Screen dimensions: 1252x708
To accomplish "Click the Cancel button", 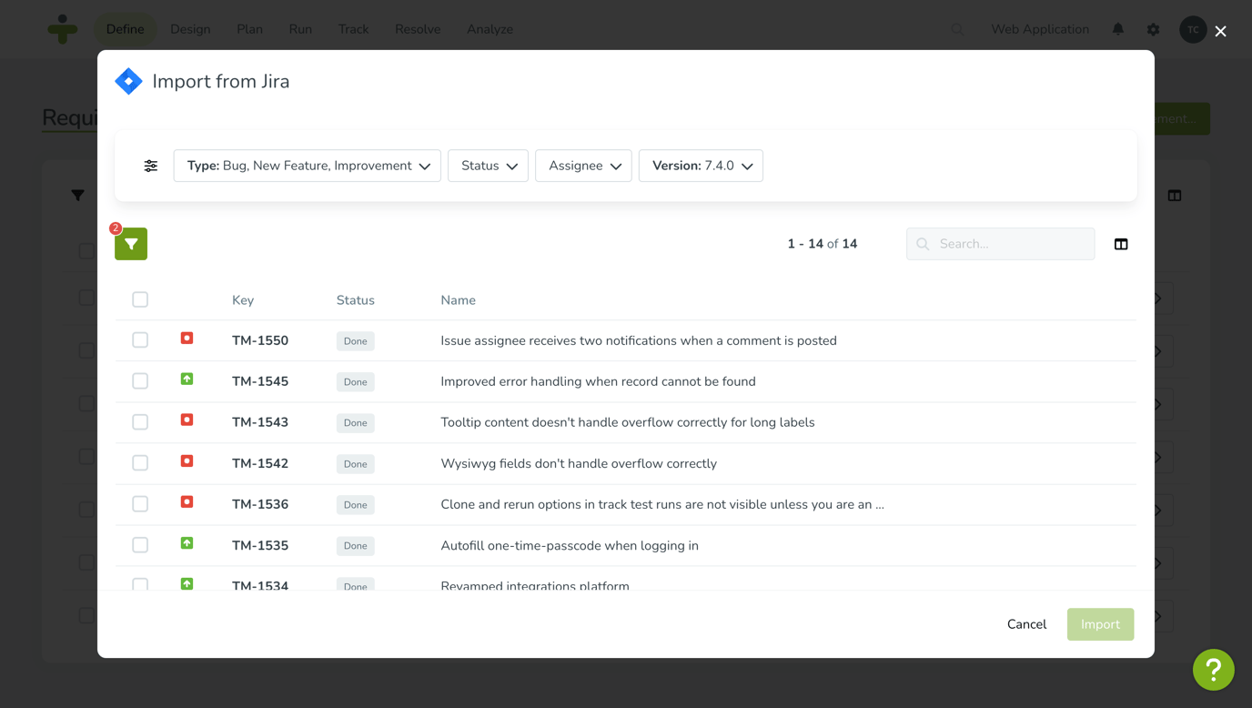I will 1026,624.
